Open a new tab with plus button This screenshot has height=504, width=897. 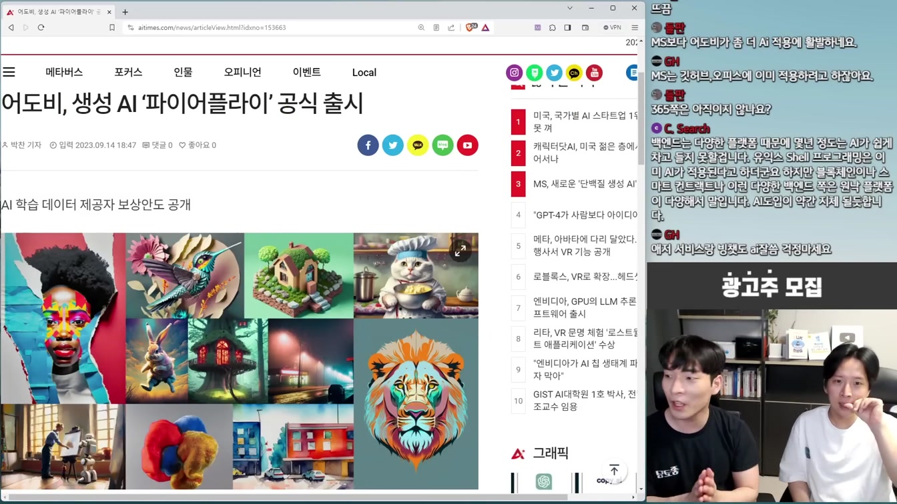[x=125, y=11]
